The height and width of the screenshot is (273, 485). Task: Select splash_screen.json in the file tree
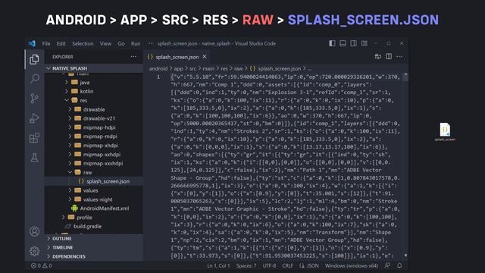click(x=94, y=181)
